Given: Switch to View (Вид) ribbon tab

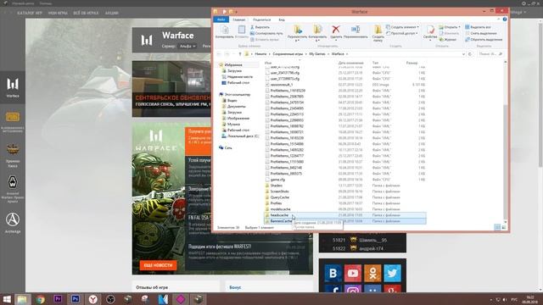Looking at the screenshot, I should (282, 19).
